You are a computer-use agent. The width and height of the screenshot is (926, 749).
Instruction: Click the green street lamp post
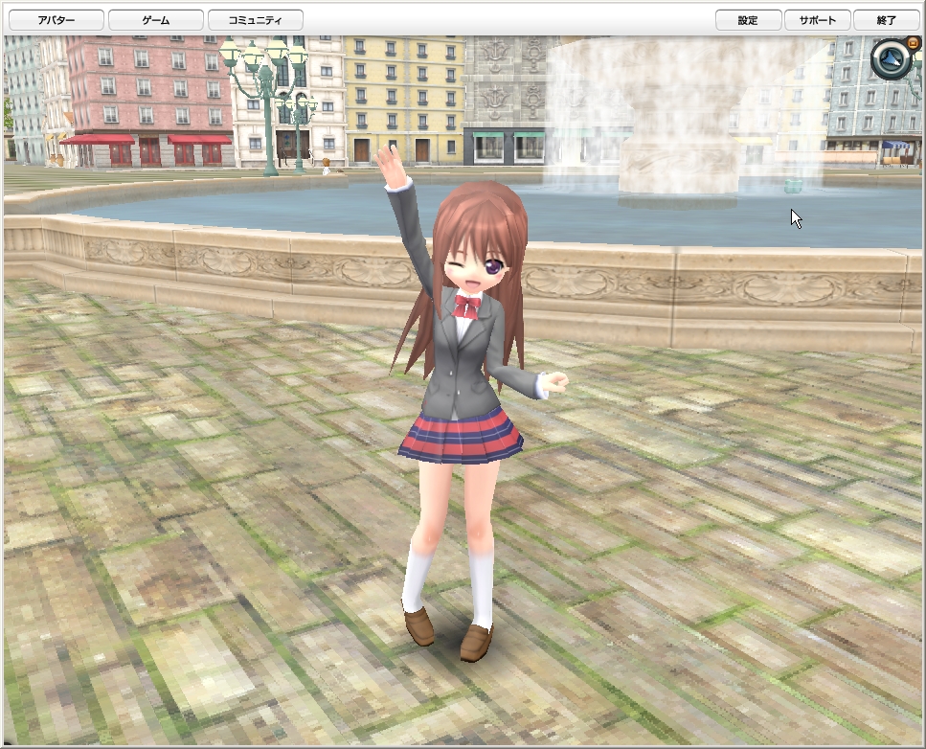pyautogui.click(x=265, y=106)
